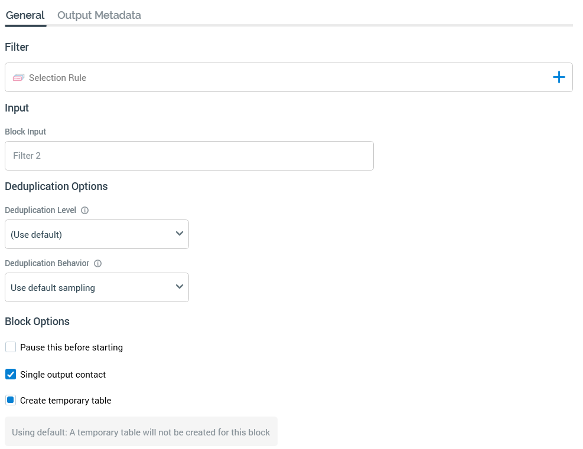Uncheck the Single output contact checkbox
583x449 pixels.
click(x=11, y=374)
